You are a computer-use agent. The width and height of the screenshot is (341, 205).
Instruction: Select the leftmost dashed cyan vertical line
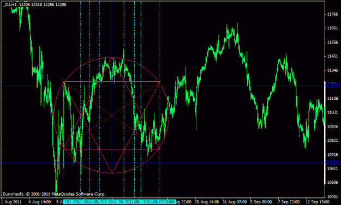[x=81, y=100]
